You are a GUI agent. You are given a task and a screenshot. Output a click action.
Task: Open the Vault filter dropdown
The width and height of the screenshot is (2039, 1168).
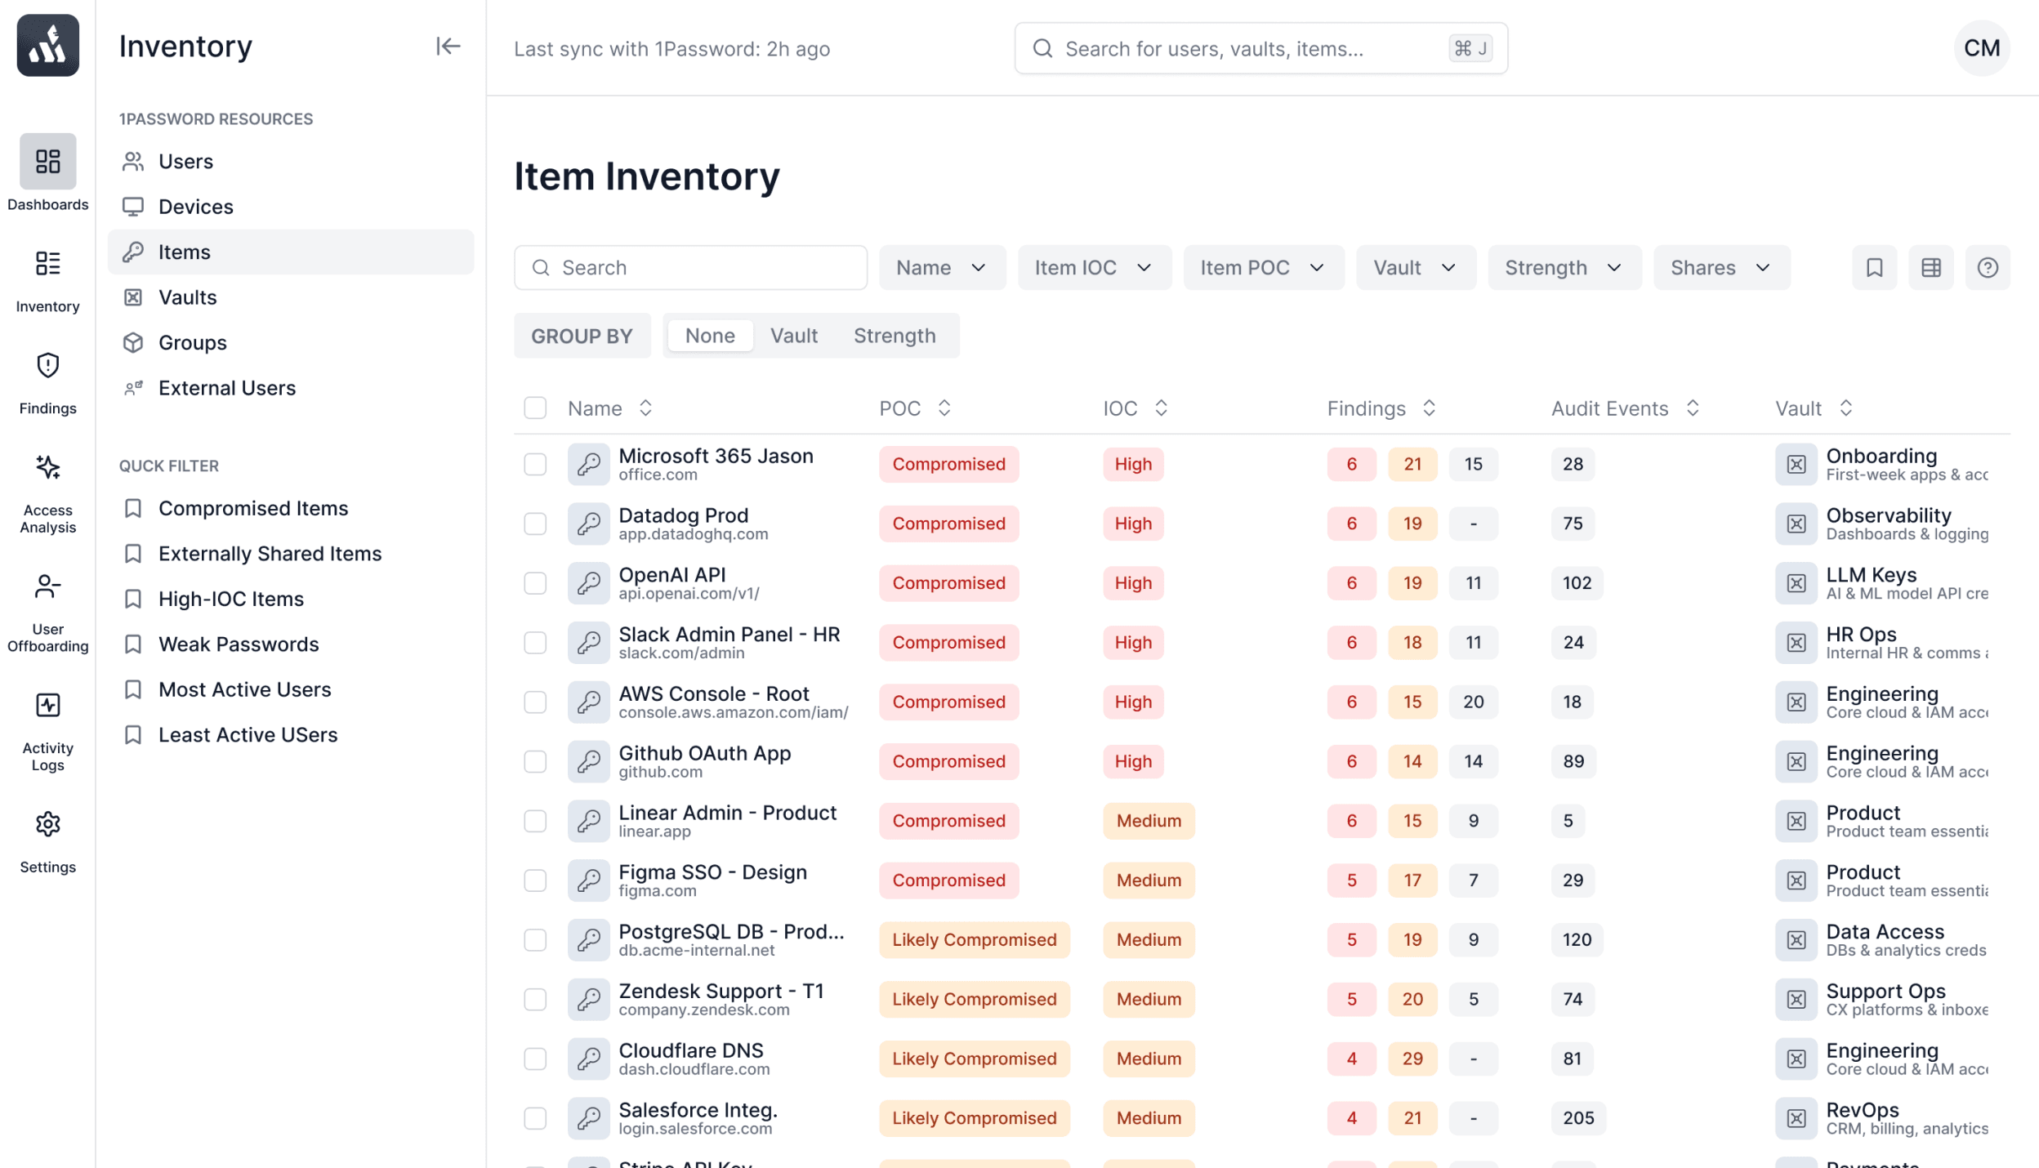point(1415,268)
